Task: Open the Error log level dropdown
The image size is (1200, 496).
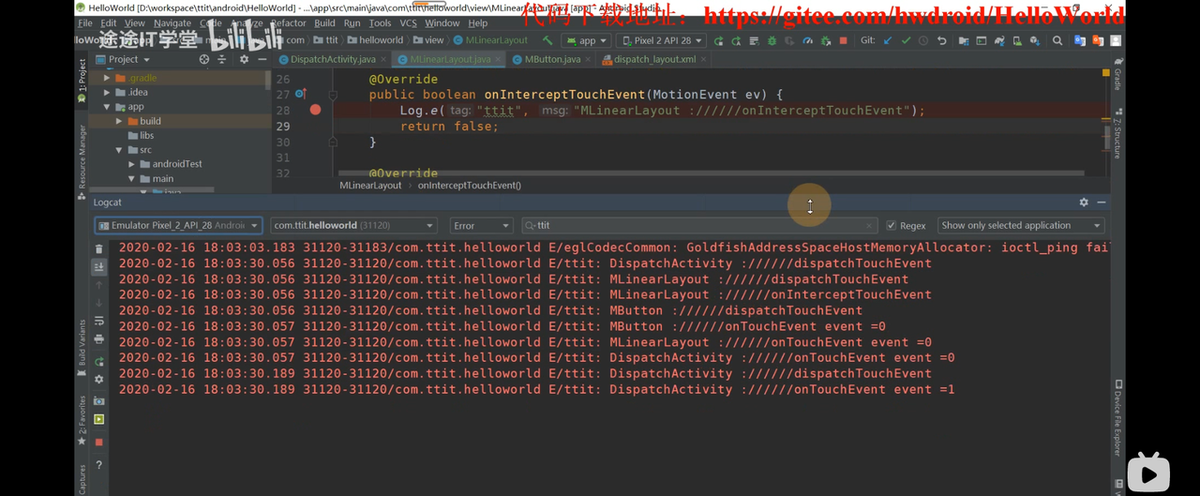Action: (x=481, y=226)
